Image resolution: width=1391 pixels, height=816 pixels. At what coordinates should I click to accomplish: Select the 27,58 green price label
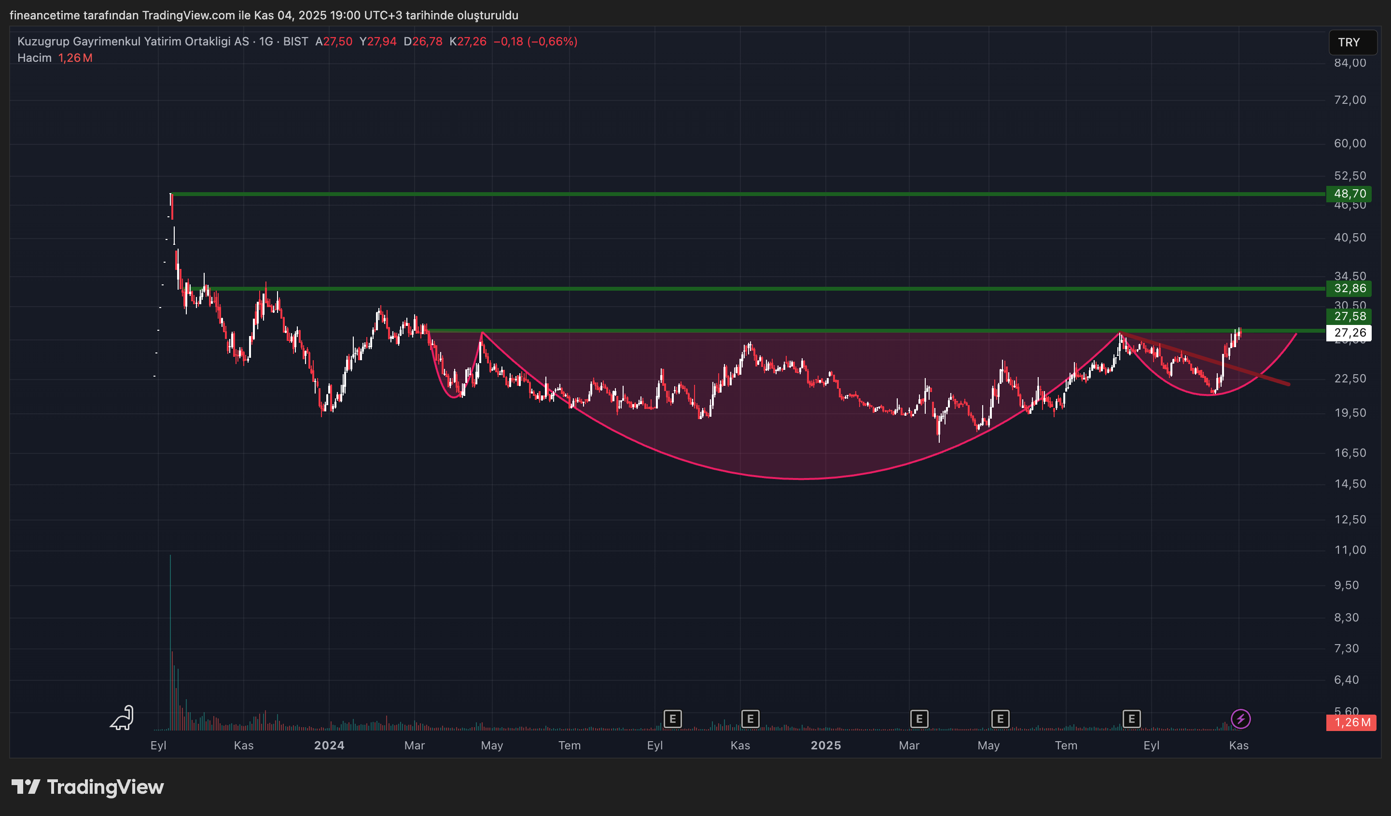click(x=1349, y=316)
